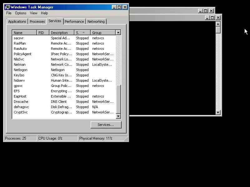Click the services list scroll up arrow
The image size is (250, 187).
(118, 33)
